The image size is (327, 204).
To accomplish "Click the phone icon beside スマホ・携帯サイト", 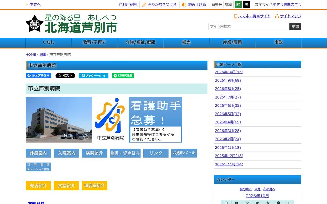I will pyautogui.click(x=236, y=16).
